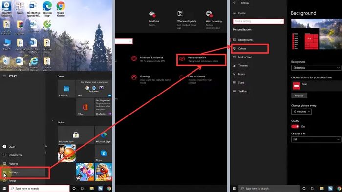Go to Settings Home

coord(239,13)
